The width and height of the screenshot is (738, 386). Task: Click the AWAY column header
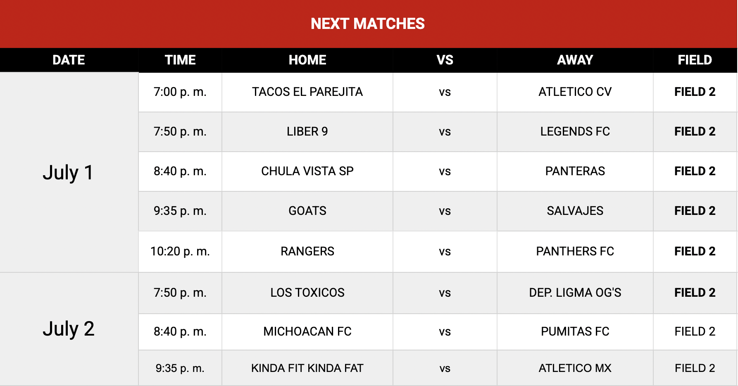pos(575,60)
